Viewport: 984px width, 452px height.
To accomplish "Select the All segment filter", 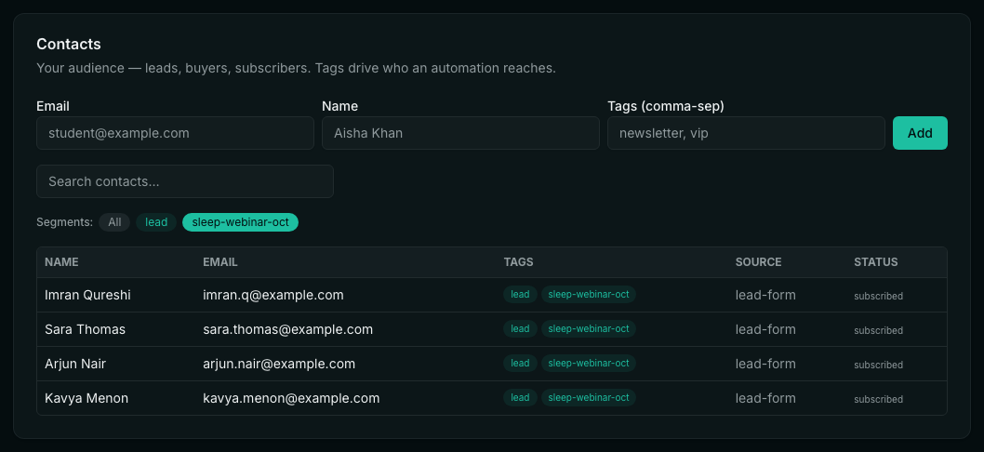I will (x=114, y=222).
